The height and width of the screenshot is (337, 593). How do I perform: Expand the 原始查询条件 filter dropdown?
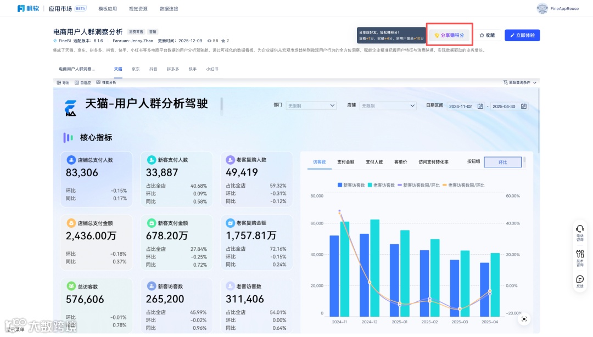point(520,82)
